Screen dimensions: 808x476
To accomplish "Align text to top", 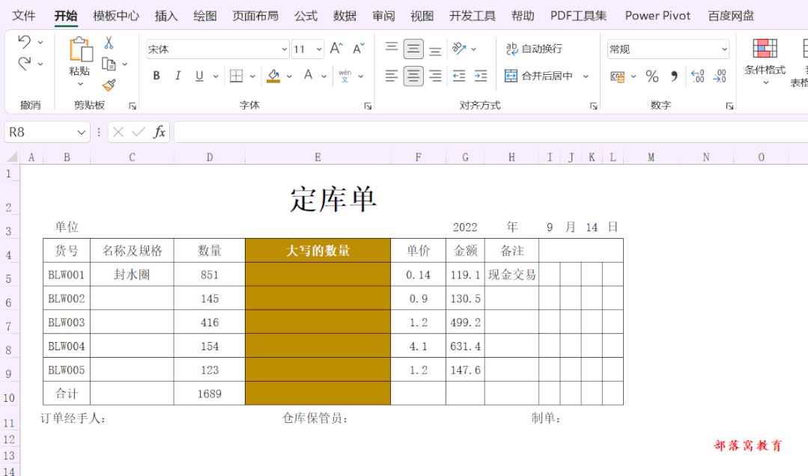I will point(392,49).
